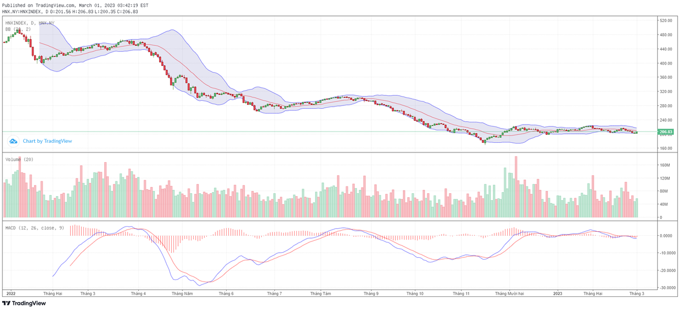This screenshot has width=680, height=310.
Task: Select Tháng Năm on the time axis
Action: (182, 294)
